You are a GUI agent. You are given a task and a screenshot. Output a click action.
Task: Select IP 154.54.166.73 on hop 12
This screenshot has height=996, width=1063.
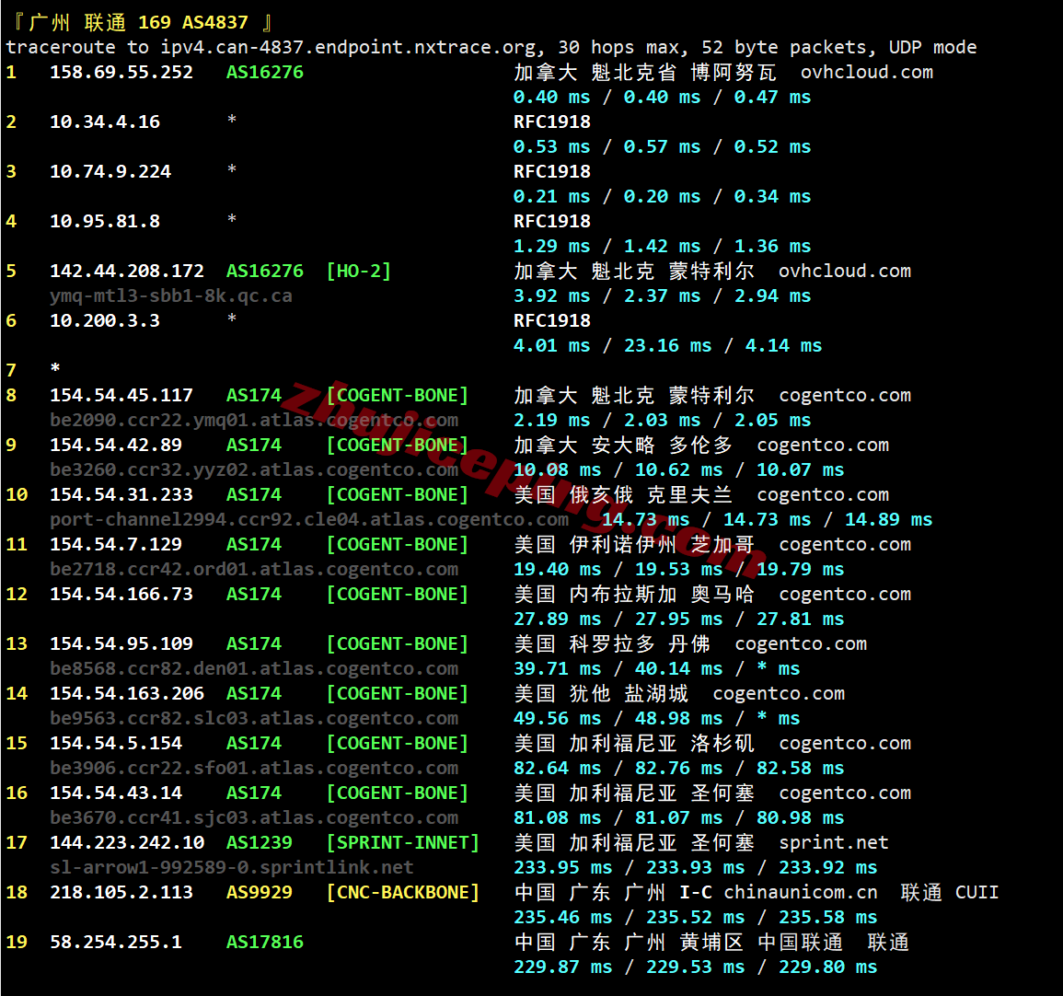[x=122, y=594]
